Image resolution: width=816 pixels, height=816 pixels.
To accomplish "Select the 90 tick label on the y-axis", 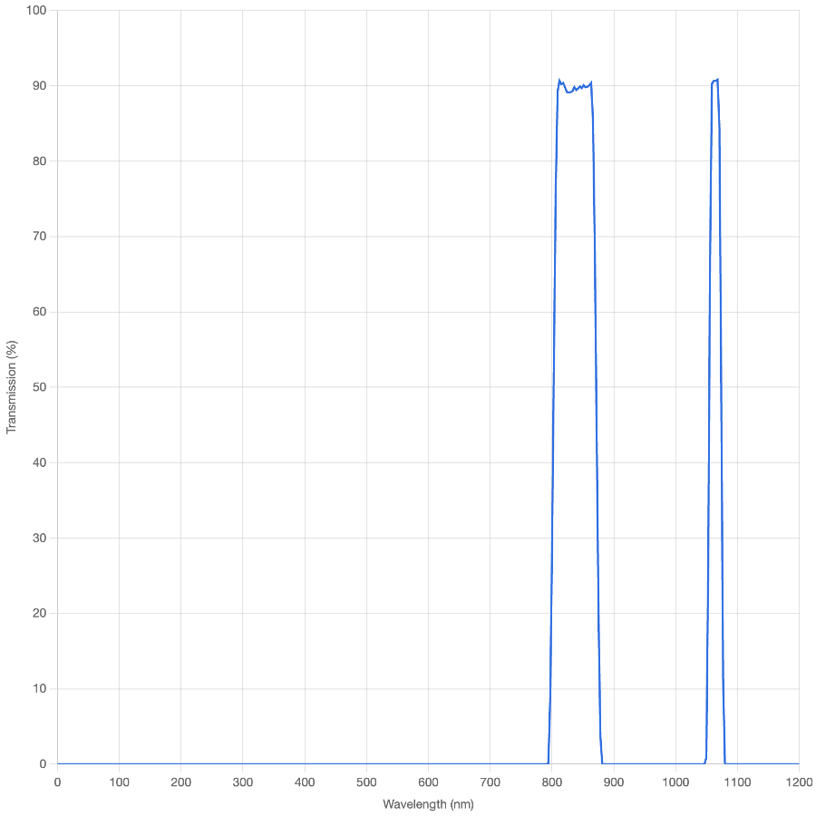I will [41, 86].
